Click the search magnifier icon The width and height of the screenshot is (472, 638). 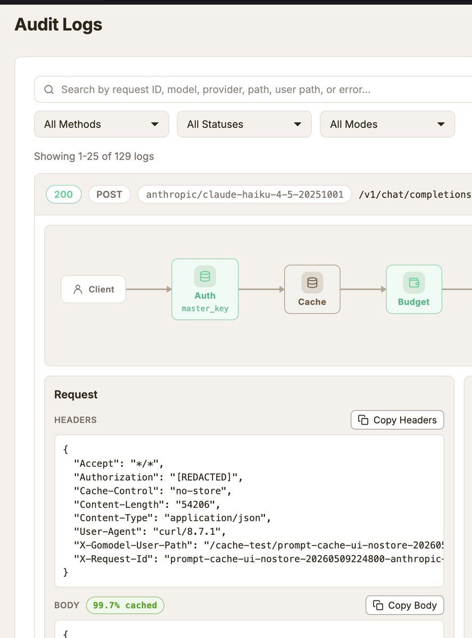click(x=49, y=89)
